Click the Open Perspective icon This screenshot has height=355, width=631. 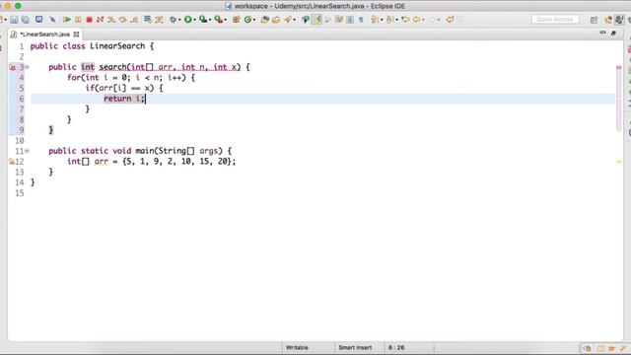pos(594,20)
